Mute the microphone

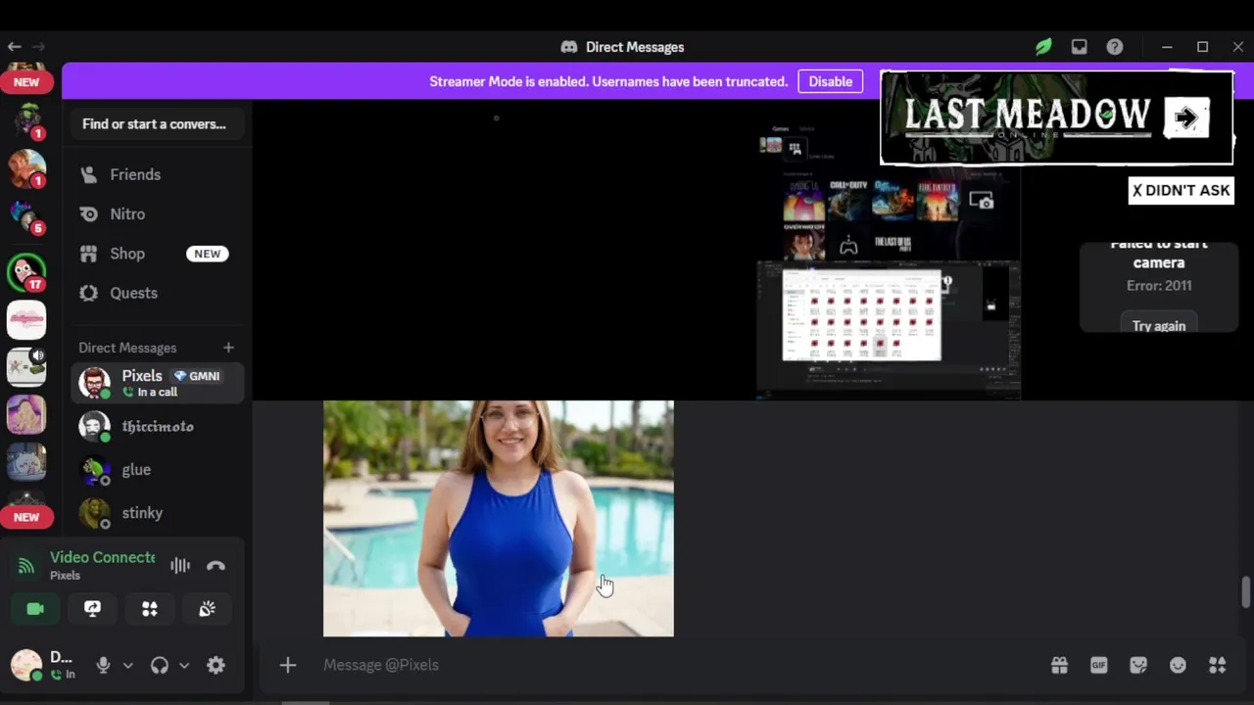click(103, 665)
